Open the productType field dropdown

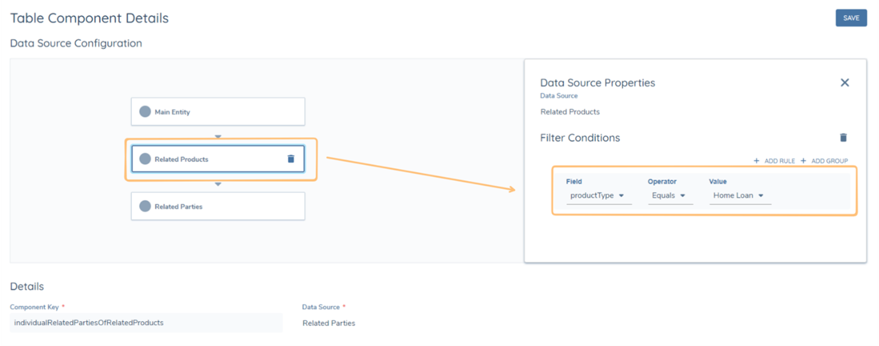point(598,196)
